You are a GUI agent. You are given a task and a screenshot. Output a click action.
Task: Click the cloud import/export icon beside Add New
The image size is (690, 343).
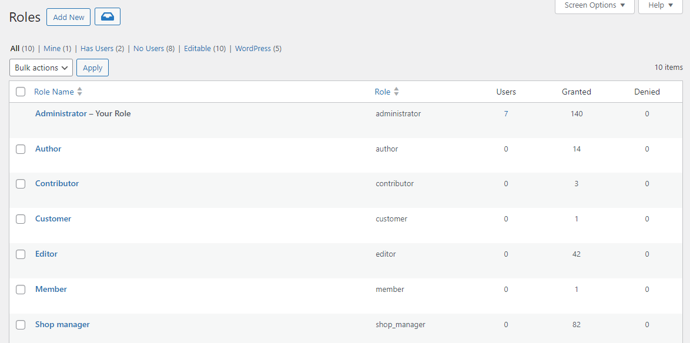(107, 16)
